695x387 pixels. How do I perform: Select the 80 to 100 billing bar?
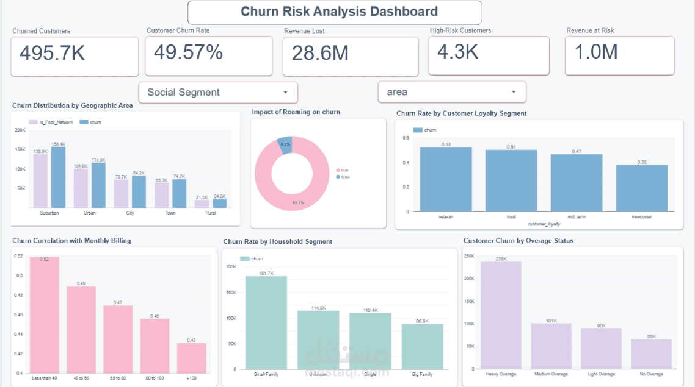155,346
